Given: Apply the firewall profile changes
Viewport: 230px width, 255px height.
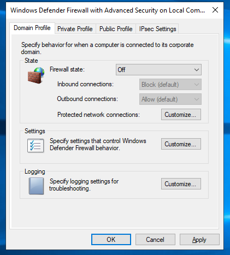Looking at the screenshot, I should point(199,240).
